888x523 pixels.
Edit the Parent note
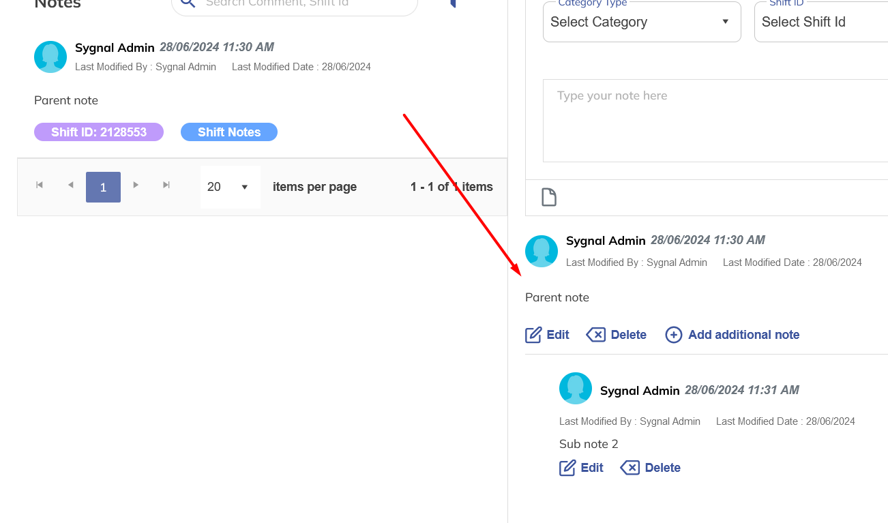coord(548,335)
